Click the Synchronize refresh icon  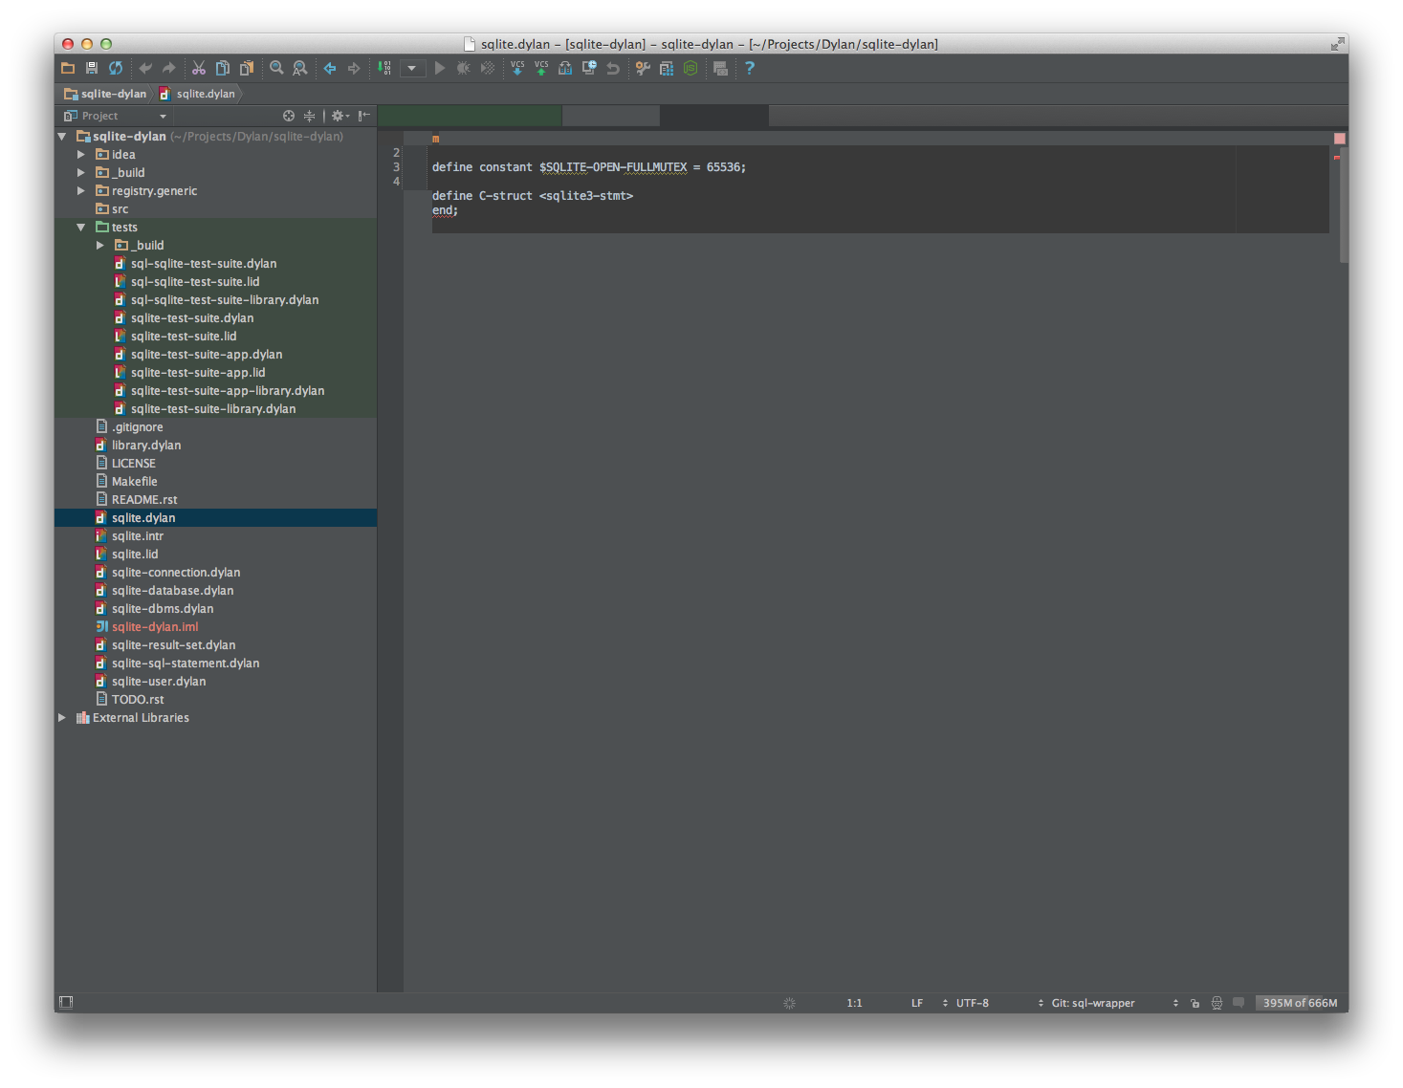click(116, 68)
